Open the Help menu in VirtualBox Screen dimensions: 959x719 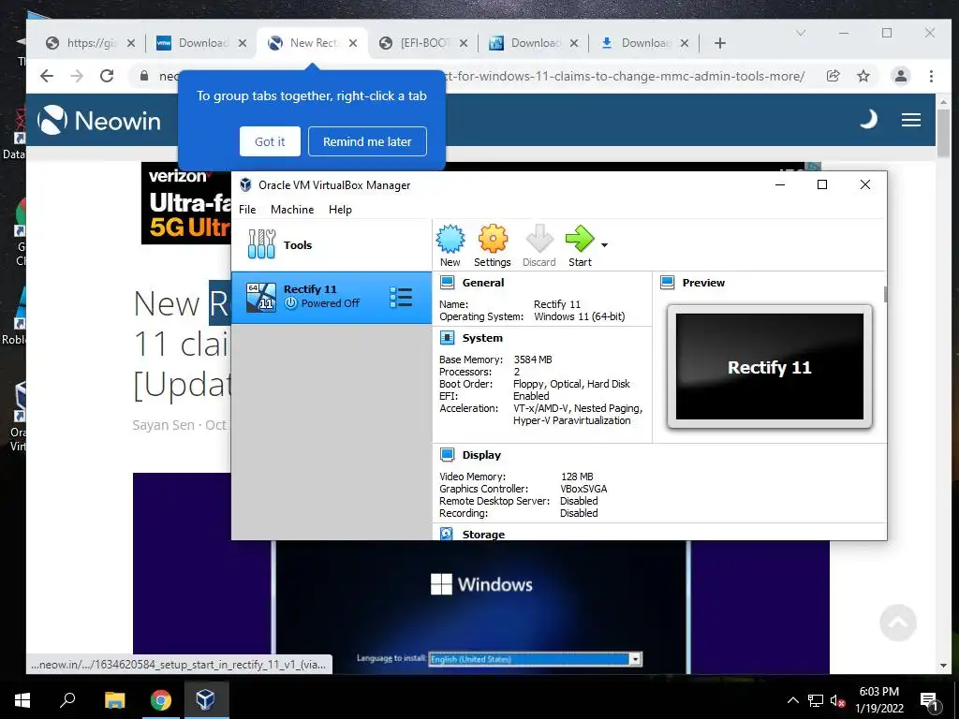pos(340,209)
